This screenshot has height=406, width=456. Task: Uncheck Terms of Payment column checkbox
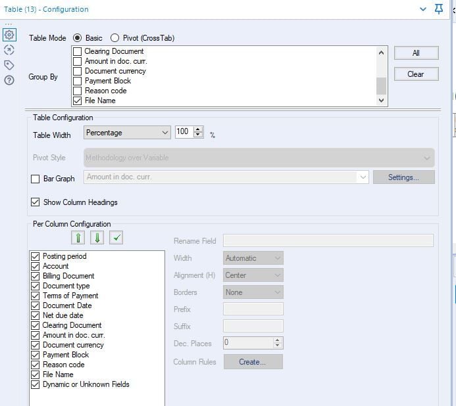click(x=35, y=296)
